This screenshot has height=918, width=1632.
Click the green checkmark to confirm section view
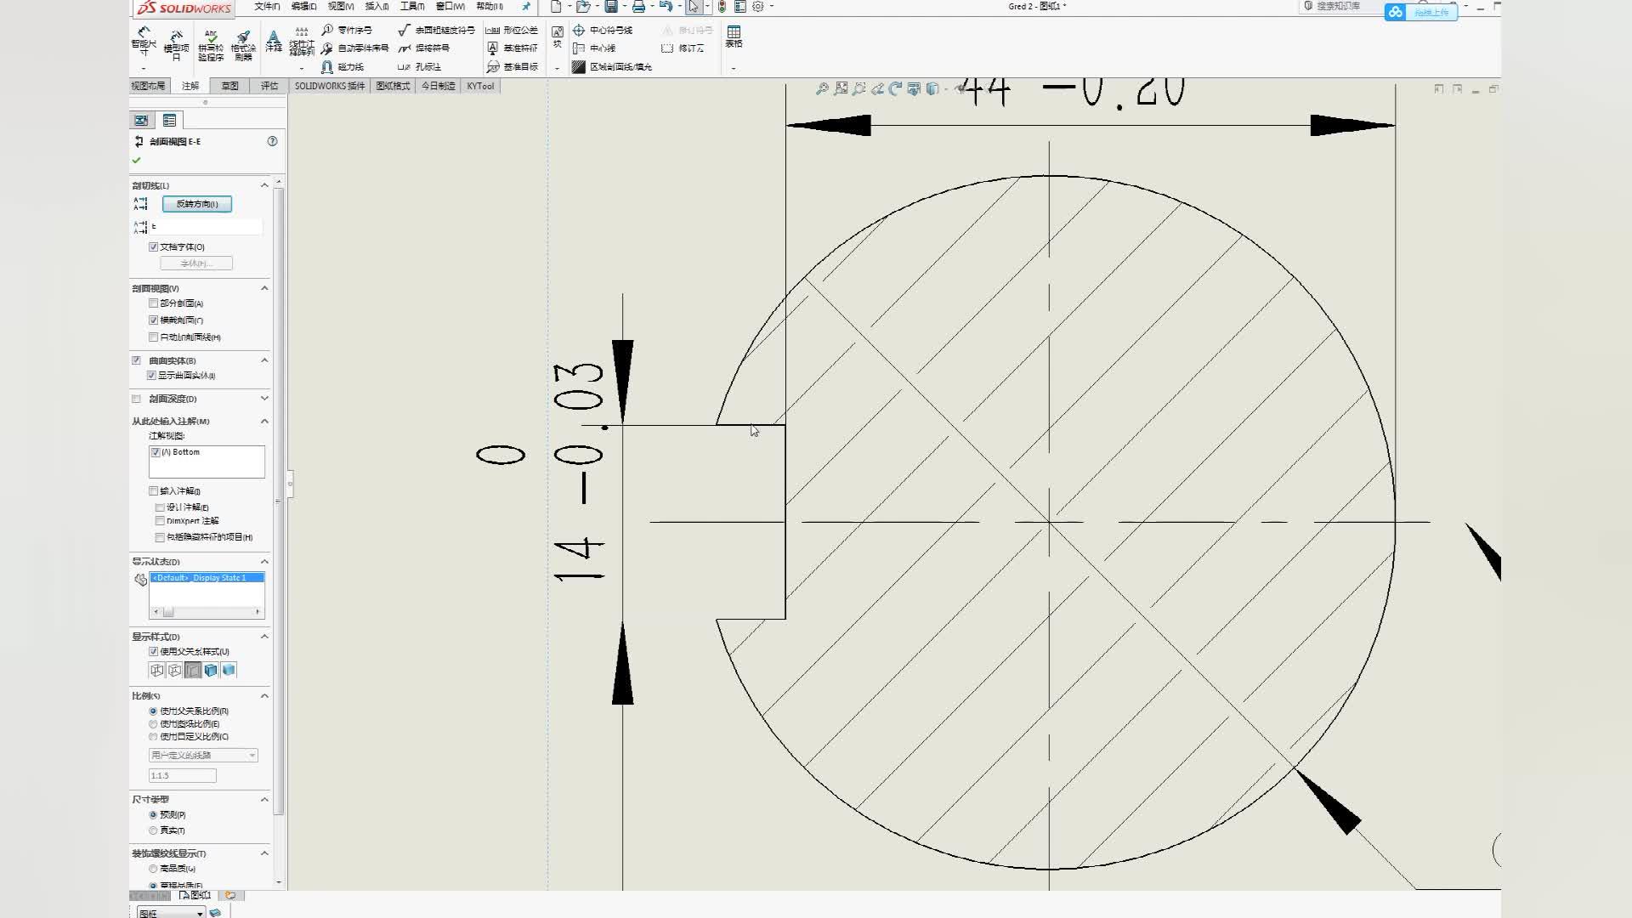coord(136,160)
